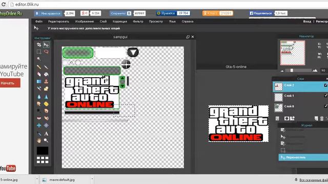Open dropdown arrow next to maxresdefault.jpg download
Viewport: 328px width, 184px height.
pyautogui.click(x=92, y=179)
